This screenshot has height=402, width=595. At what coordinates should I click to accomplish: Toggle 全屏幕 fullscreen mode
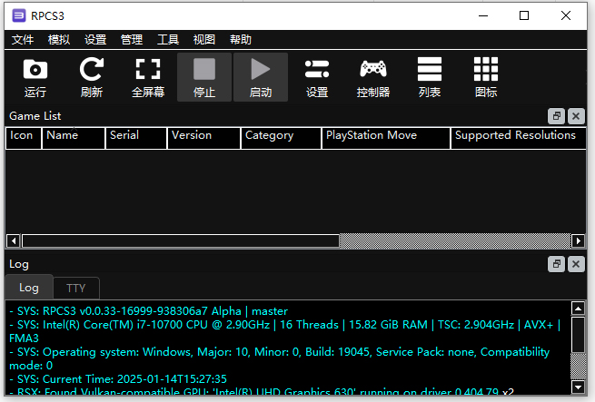pyautogui.click(x=148, y=77)
